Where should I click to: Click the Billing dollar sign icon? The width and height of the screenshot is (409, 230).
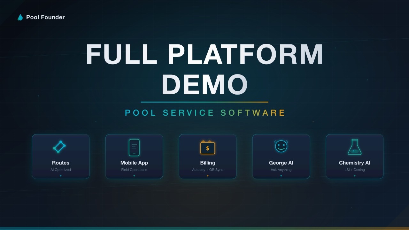(x=208, y=147)
